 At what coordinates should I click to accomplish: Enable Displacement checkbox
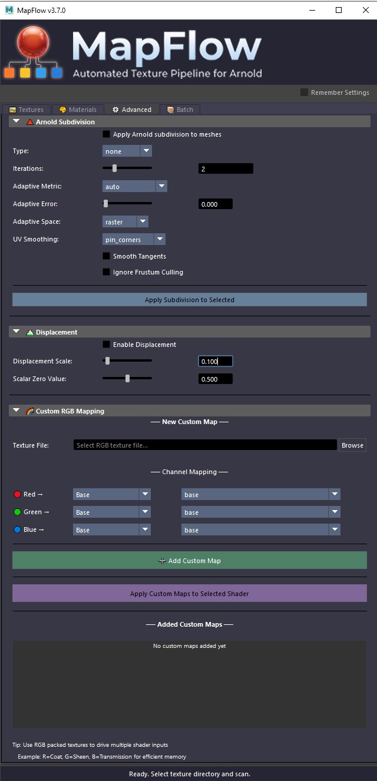107,344
